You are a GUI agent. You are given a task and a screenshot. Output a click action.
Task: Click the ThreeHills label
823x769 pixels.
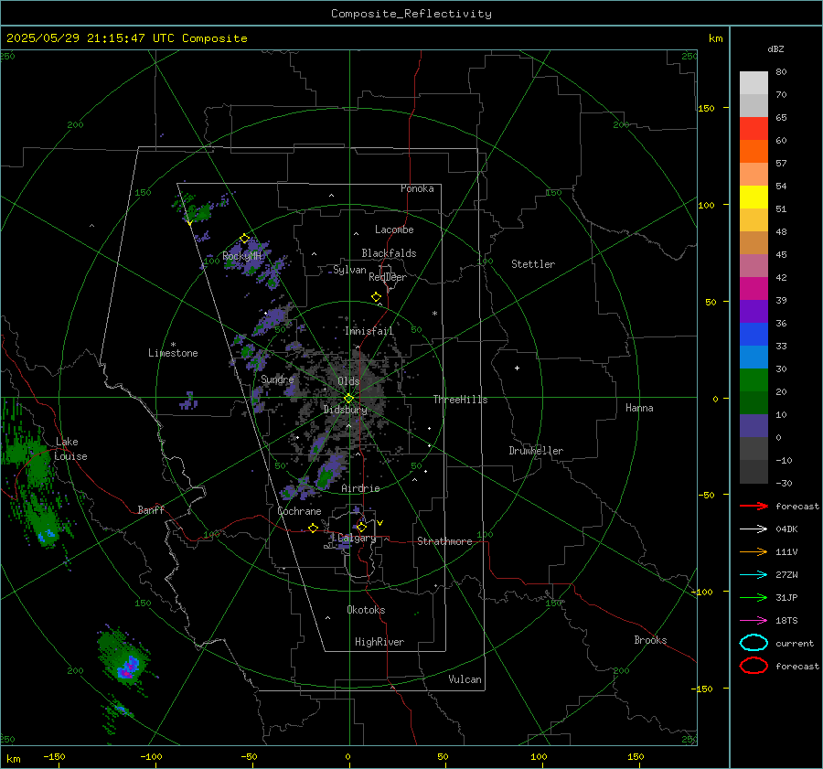point(460,400)
